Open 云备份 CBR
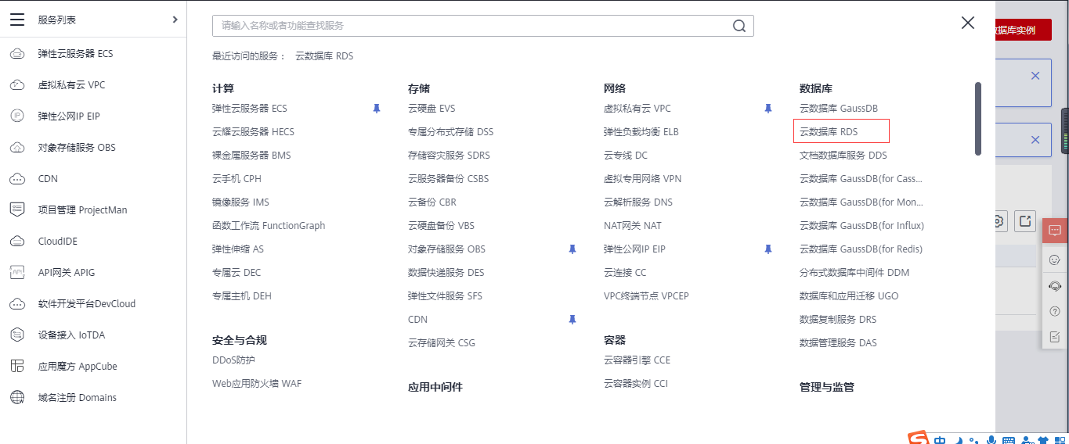This screenshot has height=444, width=1069. click(432, 202)
